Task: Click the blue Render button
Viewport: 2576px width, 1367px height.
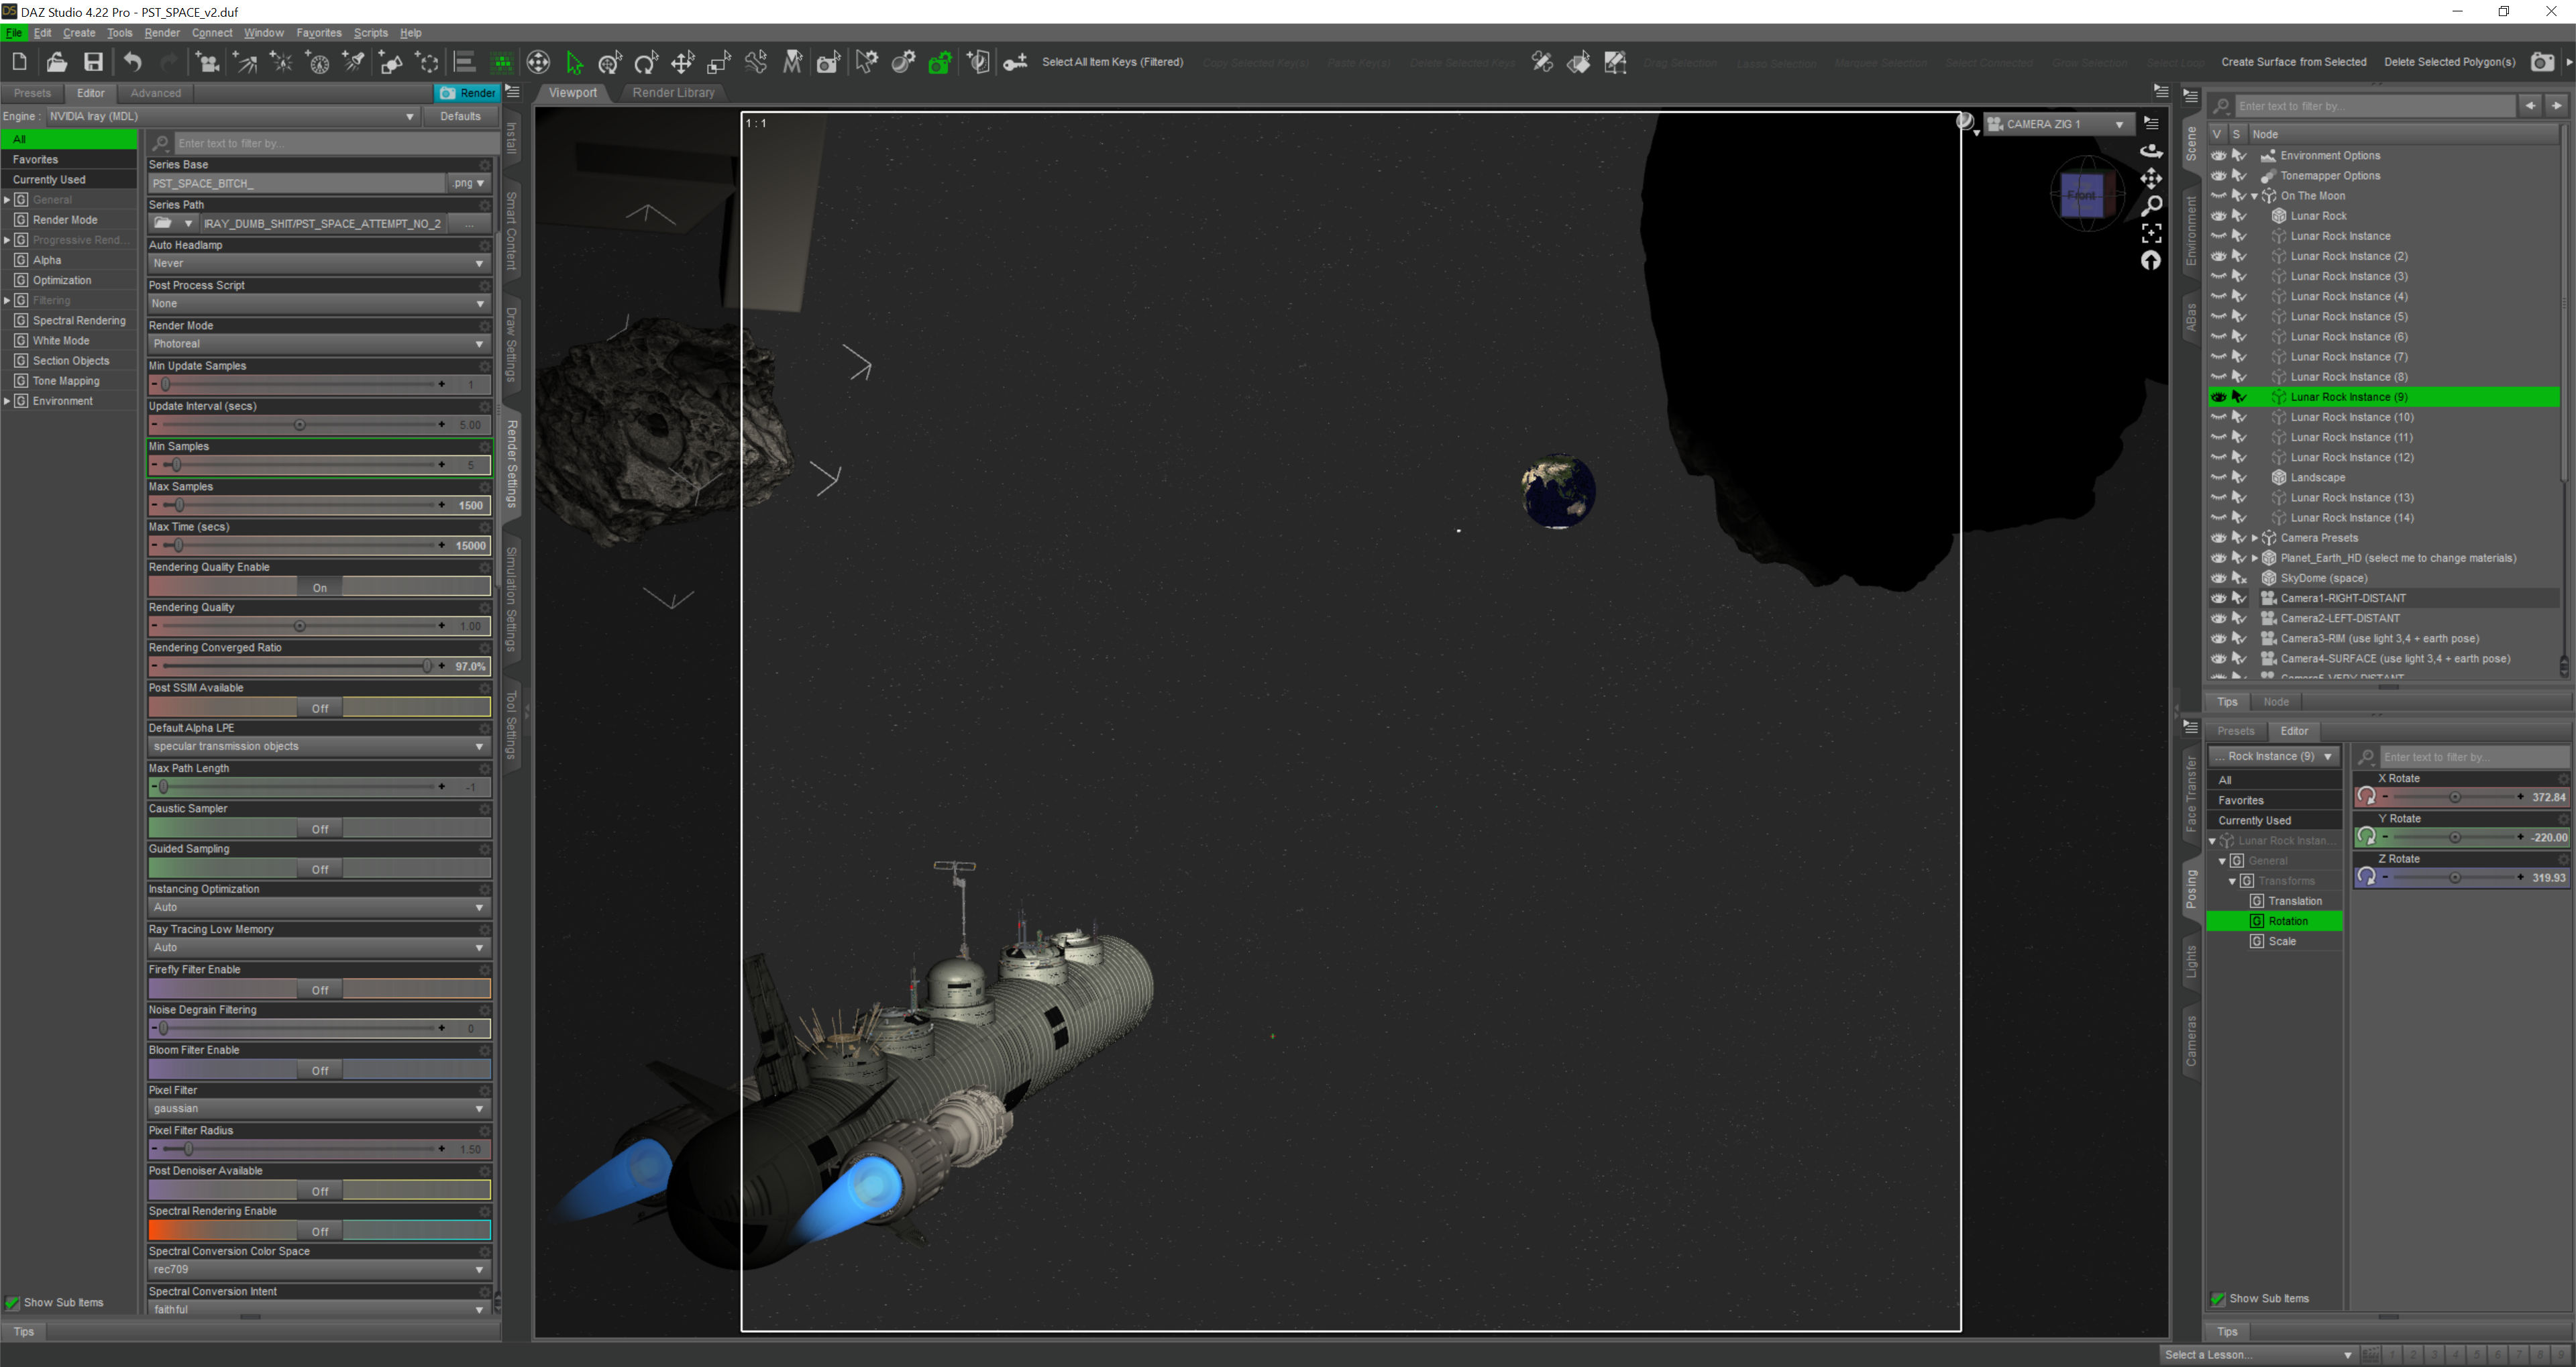Action: click(468, 93)
